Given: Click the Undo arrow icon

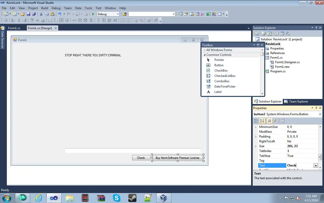Looking at the screenshot, I should [59, 14].
